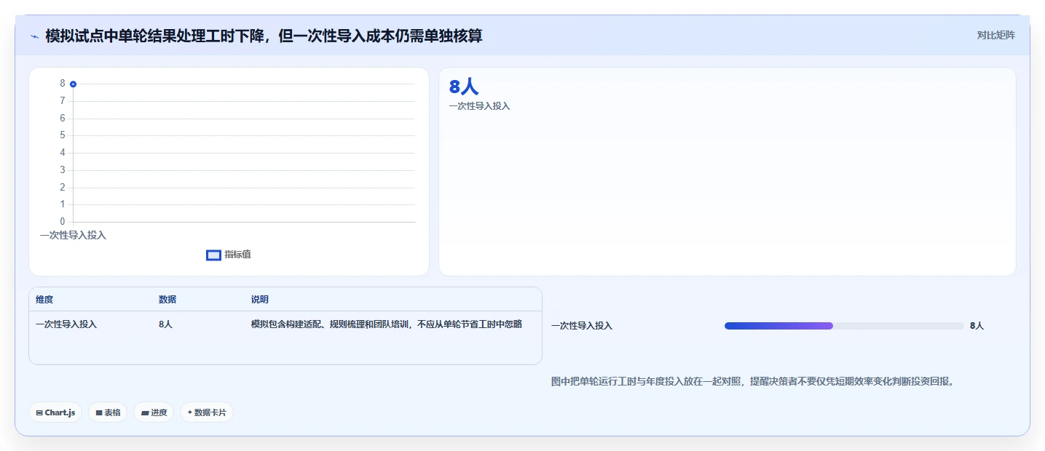Click the 数据卡片 tag chip
Viewport: 1045px width, 451px height.
tap(207, 412)
